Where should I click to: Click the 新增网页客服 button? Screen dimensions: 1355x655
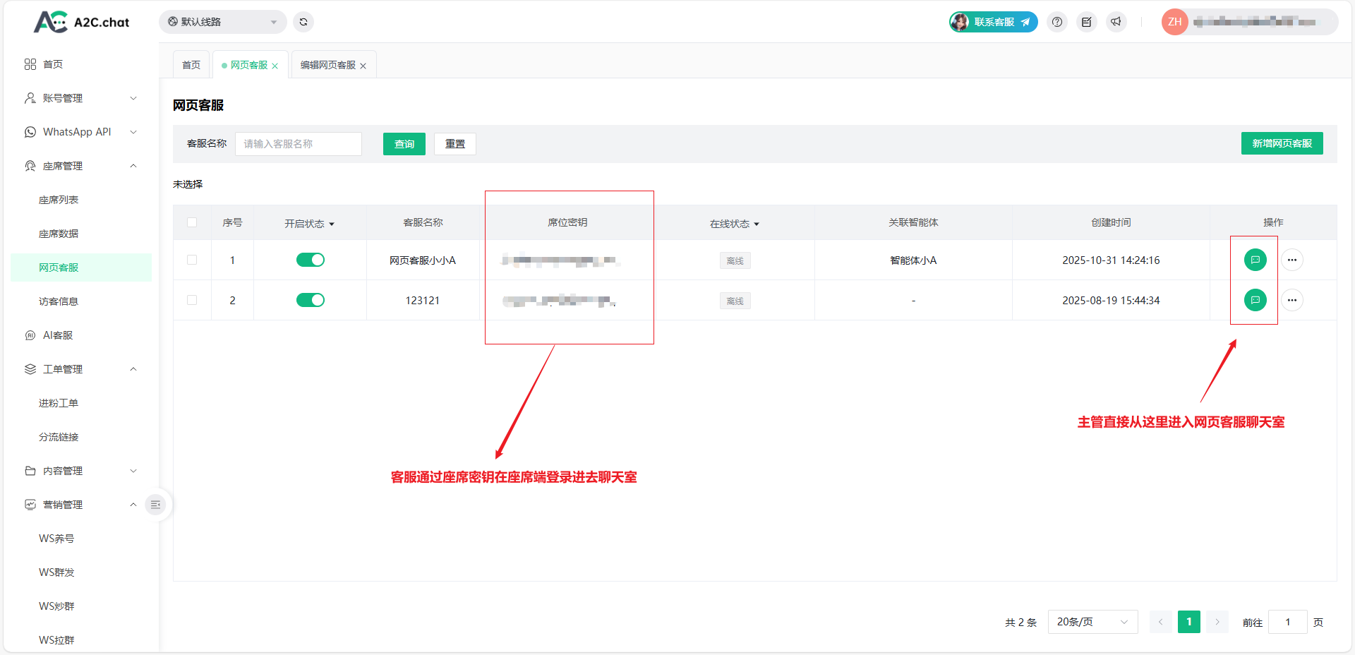pos(1282,143)
